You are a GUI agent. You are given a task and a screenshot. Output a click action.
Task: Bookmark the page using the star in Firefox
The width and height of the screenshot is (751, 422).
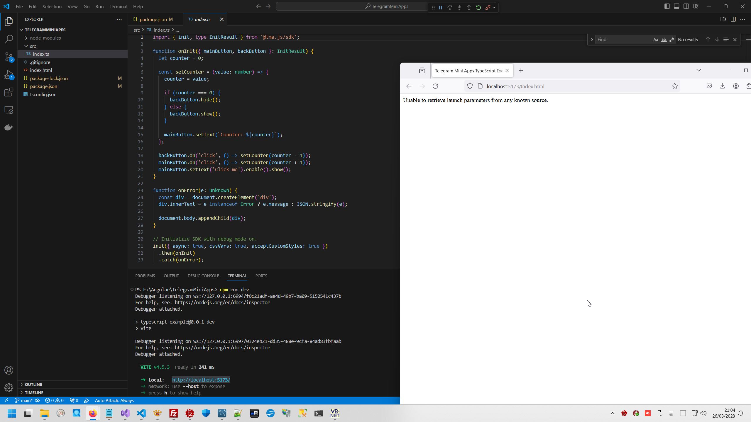(674, 86)
